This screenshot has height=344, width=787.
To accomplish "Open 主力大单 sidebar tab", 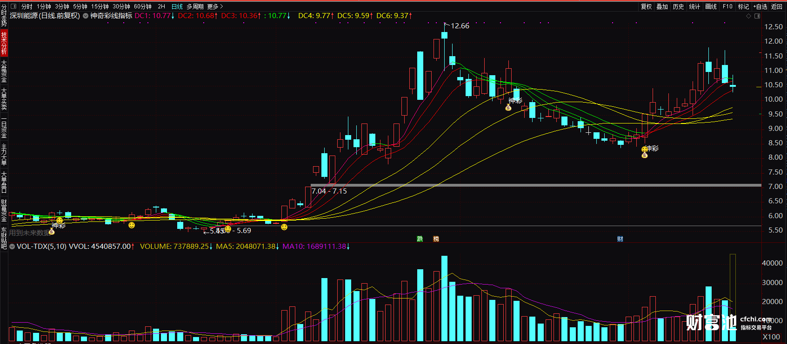I will click(4, 155).
